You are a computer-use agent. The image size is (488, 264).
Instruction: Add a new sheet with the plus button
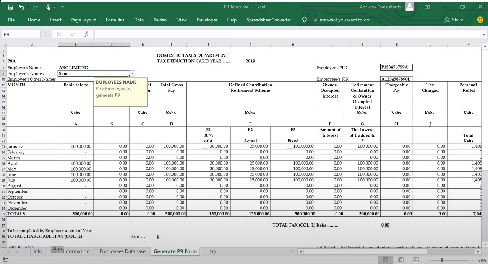(213, 251)
